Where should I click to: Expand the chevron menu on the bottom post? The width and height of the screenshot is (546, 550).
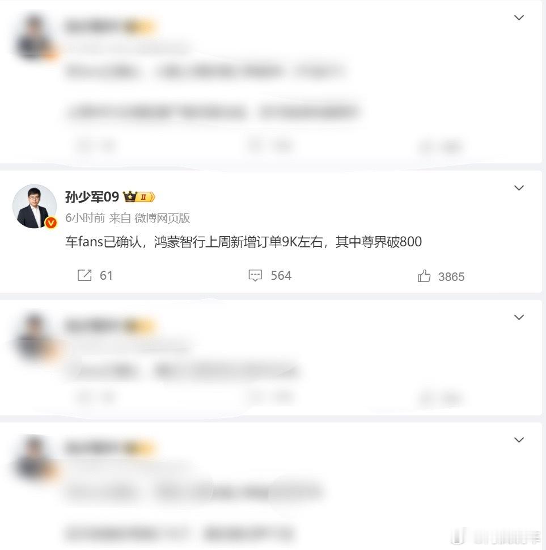tap(519, 440)
